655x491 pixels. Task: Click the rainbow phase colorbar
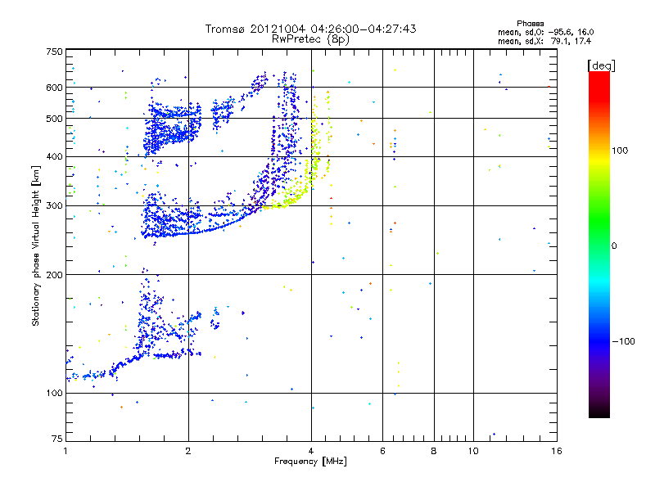[x=599, y=244]
